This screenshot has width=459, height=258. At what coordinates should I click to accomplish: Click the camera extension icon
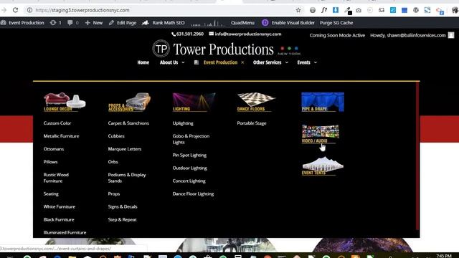[359, 10]
